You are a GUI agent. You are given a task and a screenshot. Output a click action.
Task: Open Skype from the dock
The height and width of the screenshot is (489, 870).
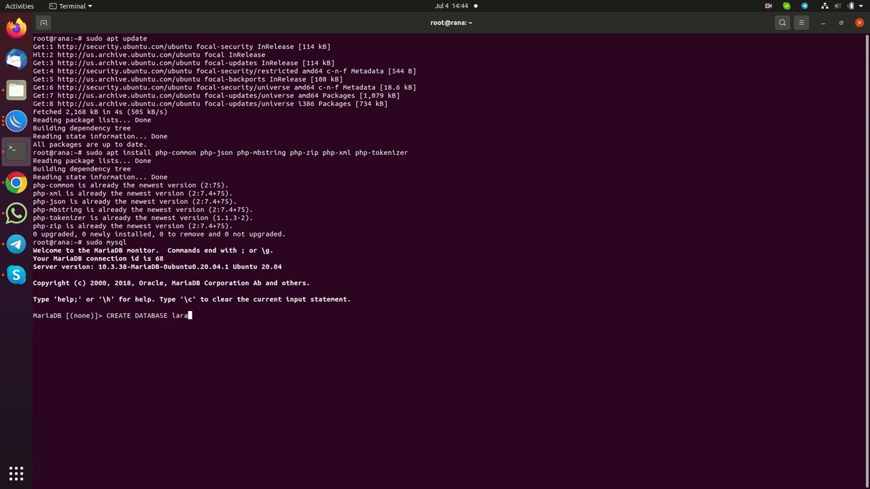pos(16,274)
